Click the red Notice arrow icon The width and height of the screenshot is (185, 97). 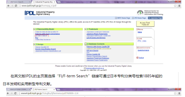click(137, 58)
